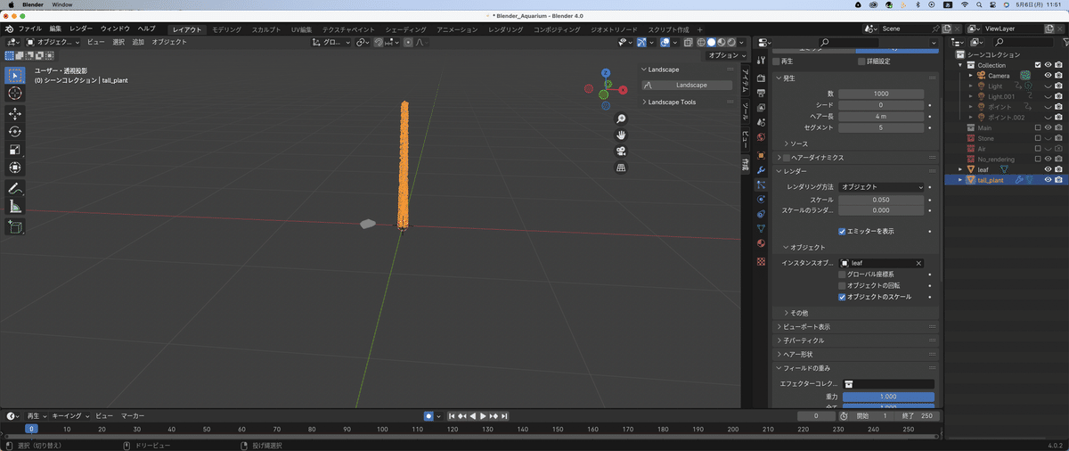Hide tall_plant with its eye icon

(x=1048, y=179)
